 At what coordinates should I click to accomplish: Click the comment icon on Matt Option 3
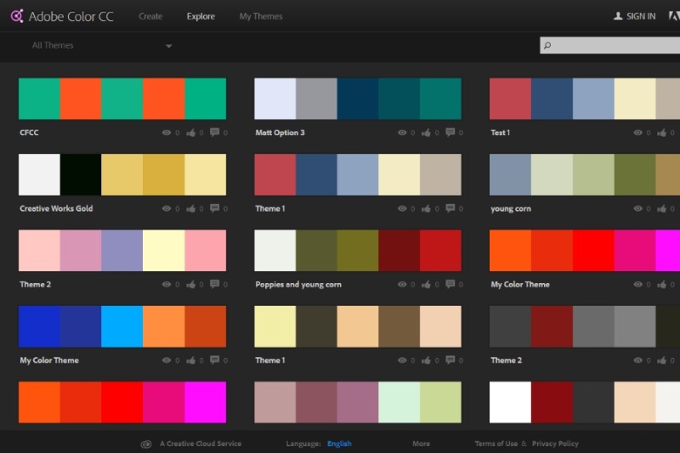pyautogui.click(x=450, y=133)
